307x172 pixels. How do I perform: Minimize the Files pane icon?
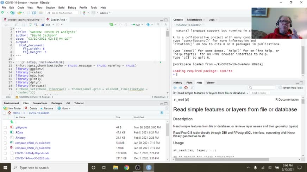[x=162, y=104]
